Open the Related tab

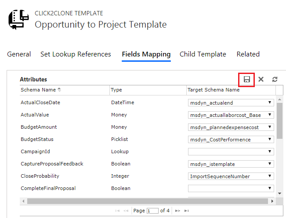(248, 54)
